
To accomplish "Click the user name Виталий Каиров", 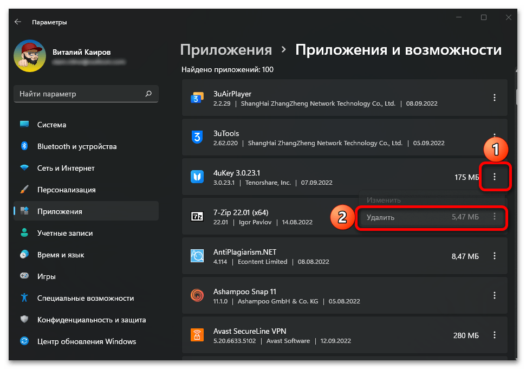I will [x=81, y=52].
